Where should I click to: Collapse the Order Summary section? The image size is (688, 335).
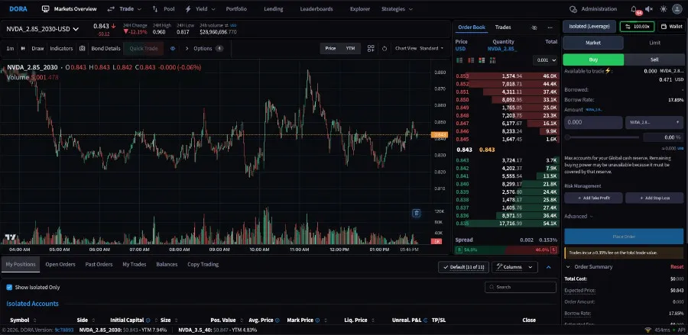[589, 266]
